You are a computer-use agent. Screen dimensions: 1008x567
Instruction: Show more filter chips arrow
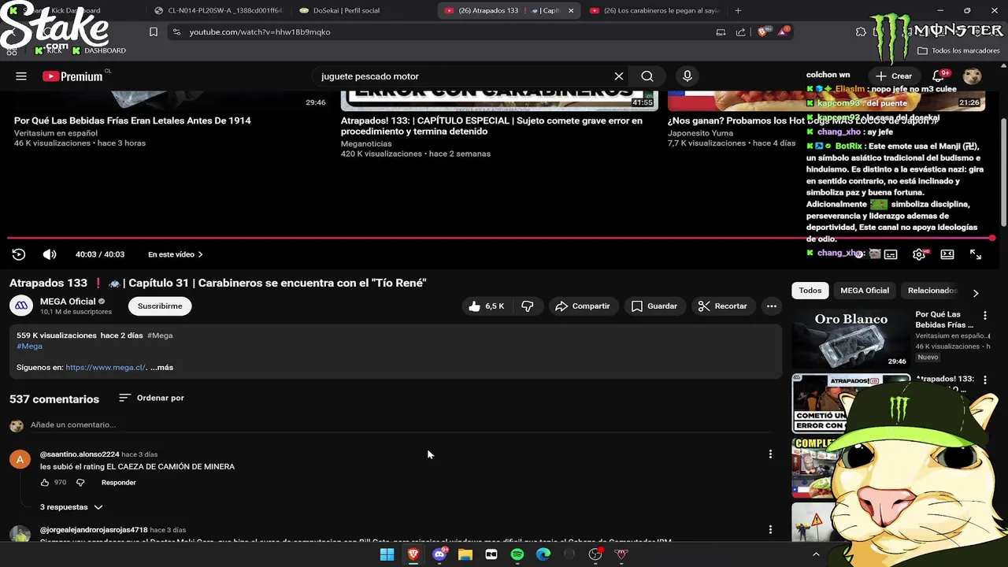click(976, 293)
